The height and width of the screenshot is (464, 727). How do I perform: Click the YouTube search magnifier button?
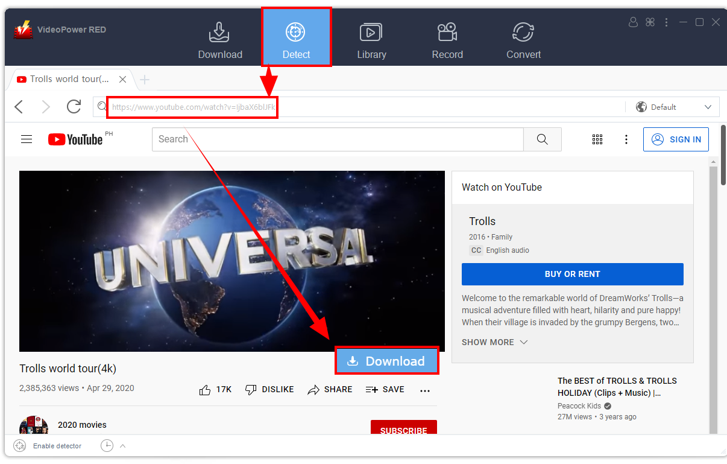543,139
